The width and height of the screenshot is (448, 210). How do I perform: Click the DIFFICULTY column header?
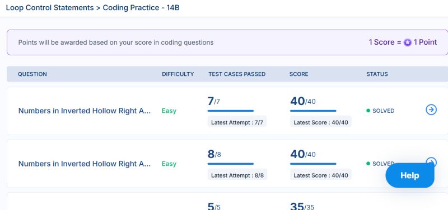pyautogui.click(x=178, y=74)
